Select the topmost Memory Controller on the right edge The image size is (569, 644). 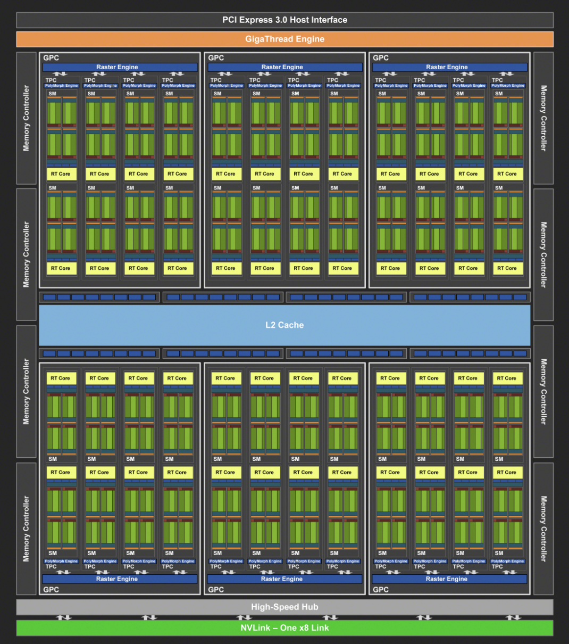(543, 118)
